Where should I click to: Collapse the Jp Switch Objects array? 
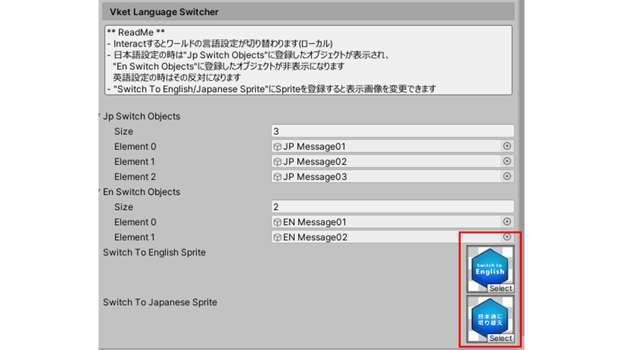point(100,116)
